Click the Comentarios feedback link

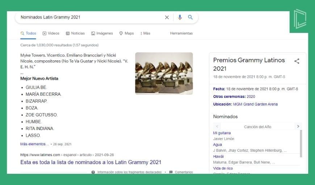[184, 172]
